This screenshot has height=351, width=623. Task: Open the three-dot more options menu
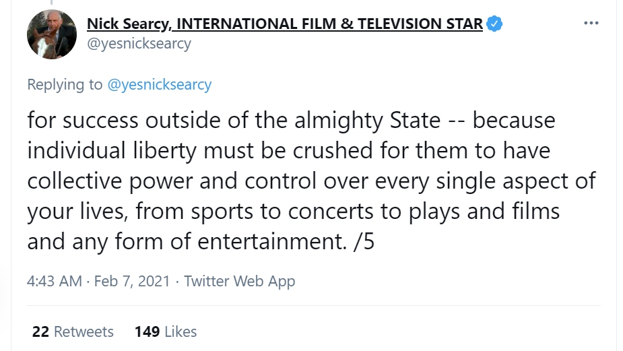pos(591,24)
